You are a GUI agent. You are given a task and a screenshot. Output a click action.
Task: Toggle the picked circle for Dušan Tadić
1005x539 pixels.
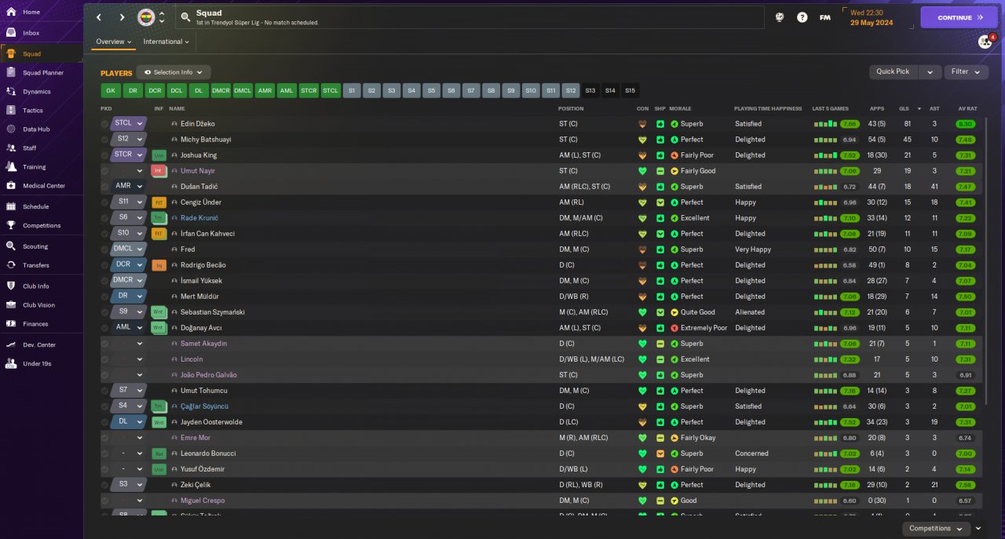pyautogui.click(x=105, y=187)
